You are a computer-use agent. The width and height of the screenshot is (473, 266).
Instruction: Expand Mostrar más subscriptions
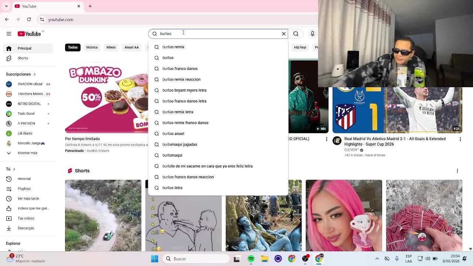(x=29, y=153)
